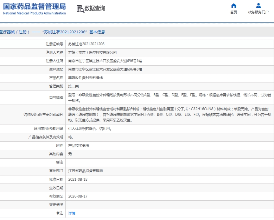Select approval date 2021-08-18
The image size is (274, 220).
pyautogui.click(x=78, y=179)
